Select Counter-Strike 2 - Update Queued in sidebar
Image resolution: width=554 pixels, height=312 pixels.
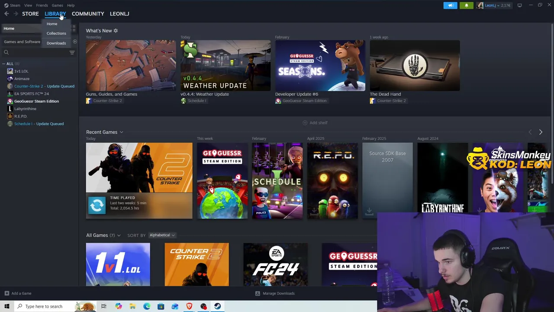(44, 86)
